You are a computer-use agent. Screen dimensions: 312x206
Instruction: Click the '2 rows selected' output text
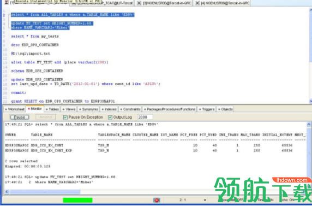[x=21, y=161]
